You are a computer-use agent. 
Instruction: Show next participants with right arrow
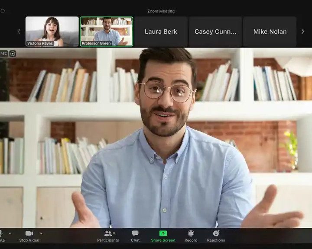[303, 32]
